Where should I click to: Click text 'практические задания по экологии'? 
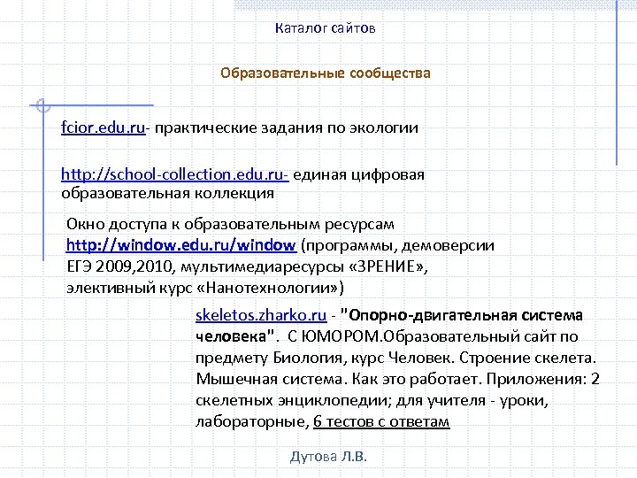[x=287, y=127]
